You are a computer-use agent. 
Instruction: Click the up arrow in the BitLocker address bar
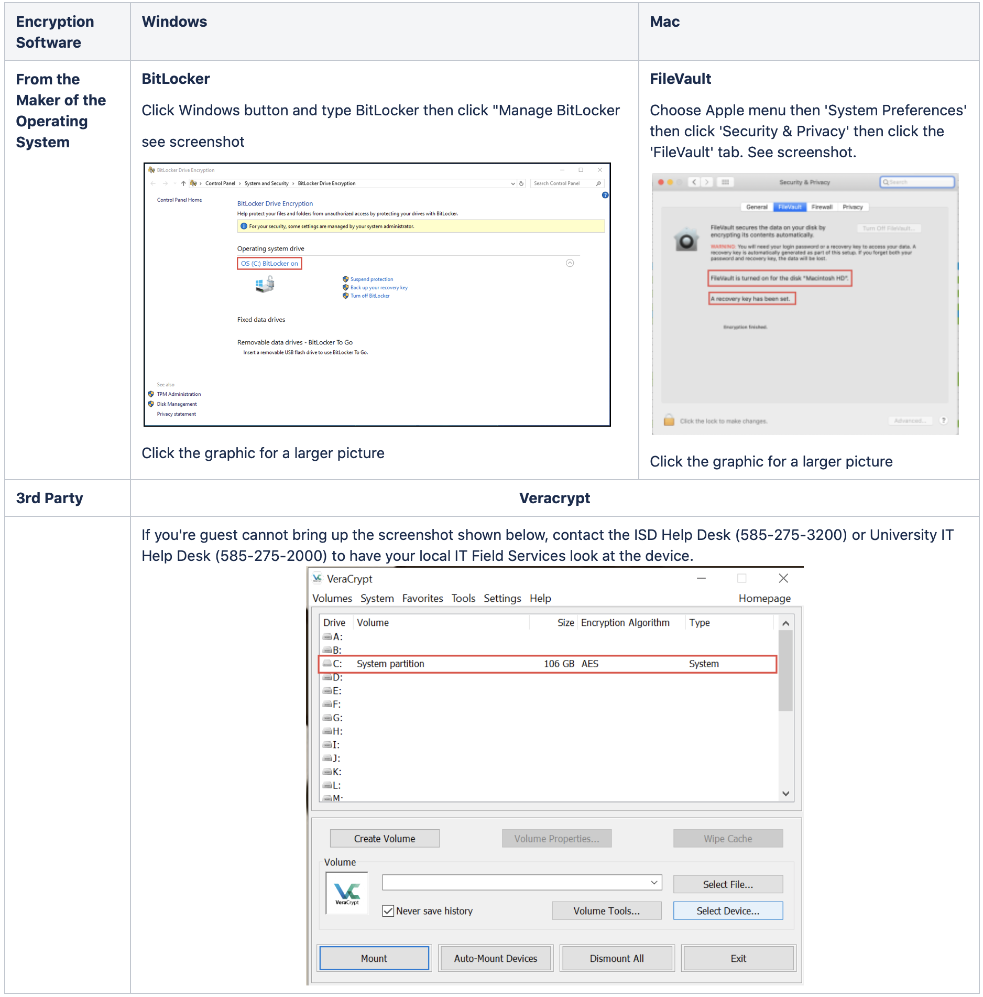pyautogui.click(x=183, y=183)
